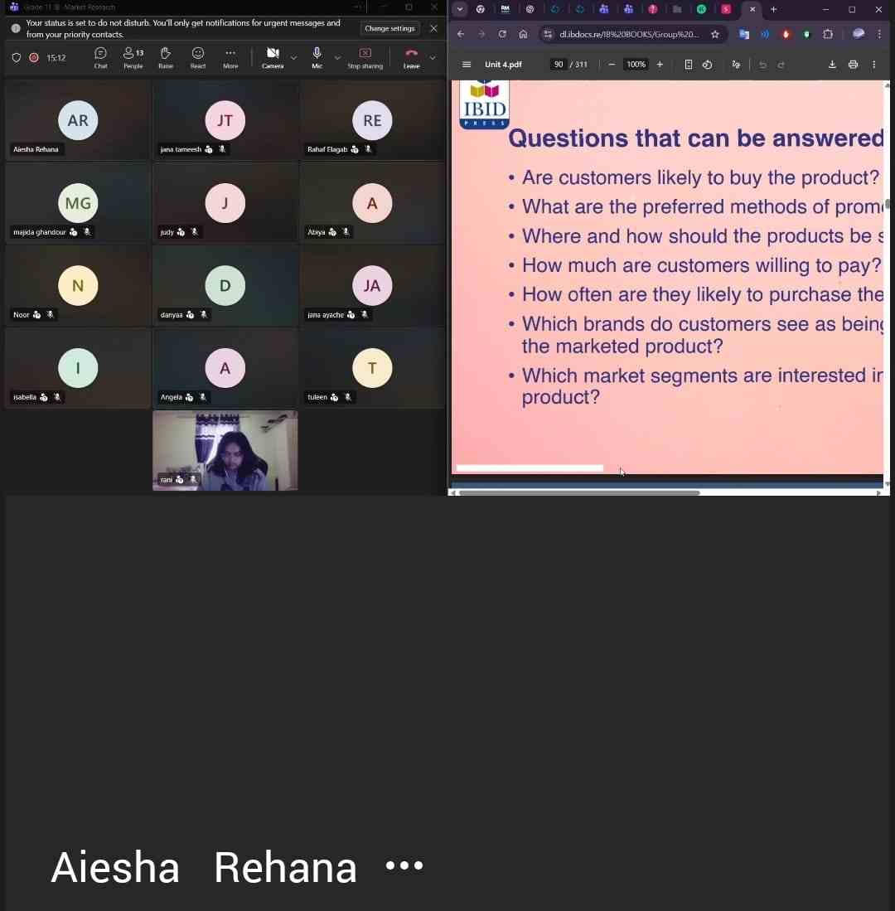Stop sharing your screen
The image size is (895, 911).
tap(365, 57)
